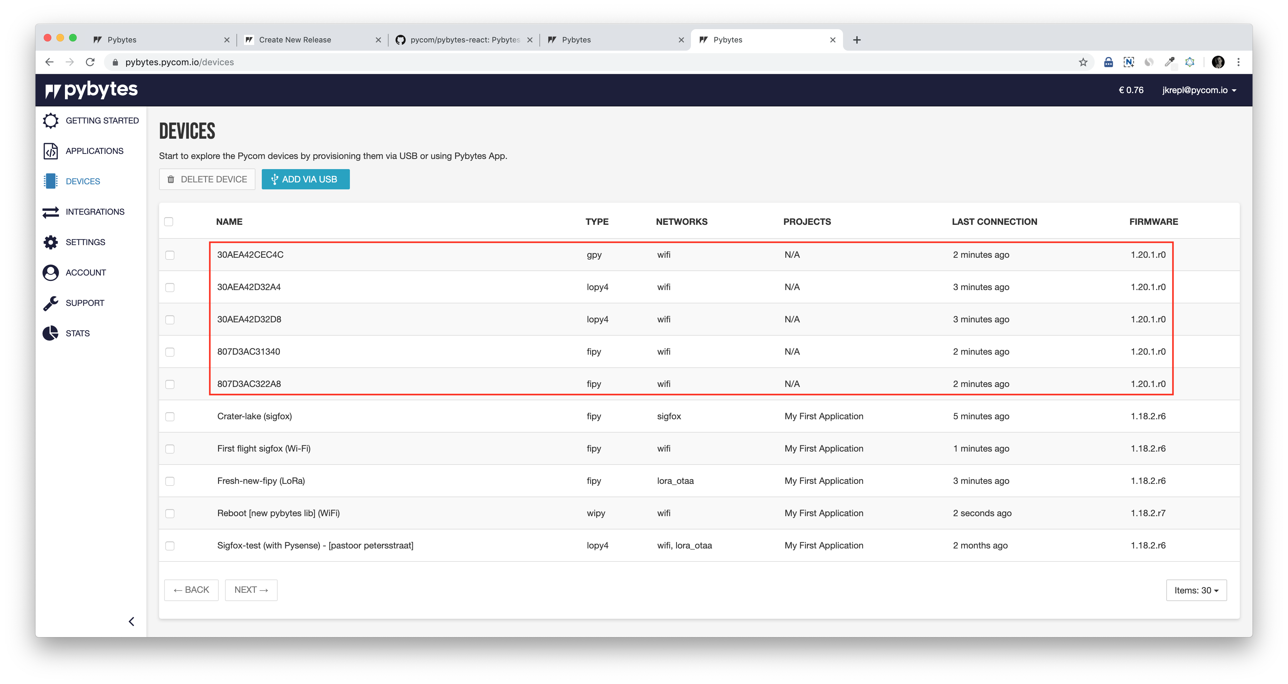
Task: Bookmark page with star icon
Action: click(x=1083, y=62)
